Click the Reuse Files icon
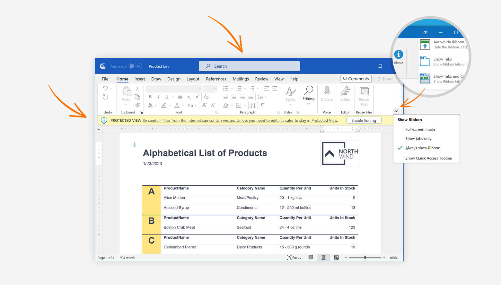Image resolution: width=501 pixels, height=285 pixels. pyautogui.click(x=364, y=91)
